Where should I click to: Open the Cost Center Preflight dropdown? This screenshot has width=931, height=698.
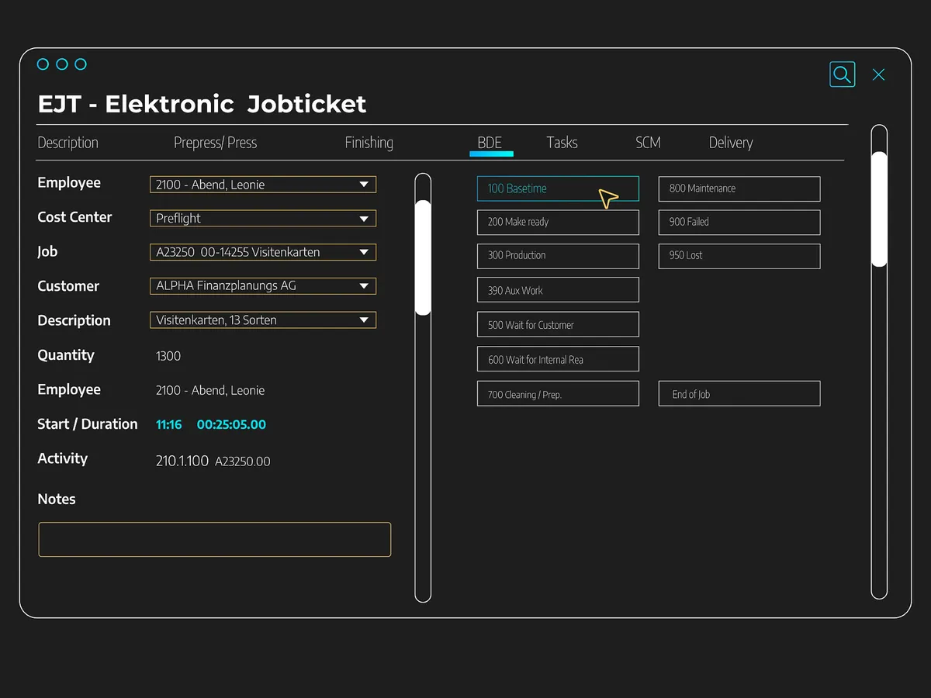pyautogui.click(x=363, y=219)
